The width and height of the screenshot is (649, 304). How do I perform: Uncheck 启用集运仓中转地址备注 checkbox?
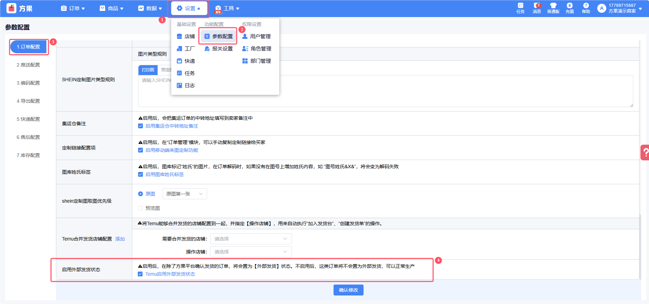click(141, 126)
